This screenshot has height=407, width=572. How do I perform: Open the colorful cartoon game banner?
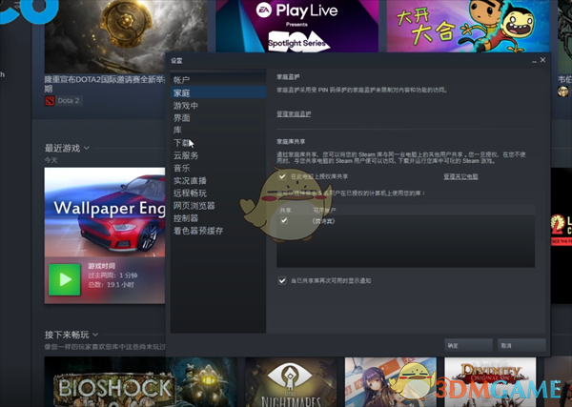(x=468, y=27)
